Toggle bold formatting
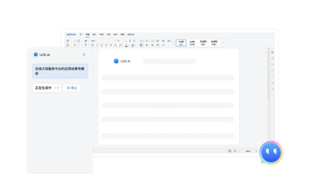 [92, 45]
